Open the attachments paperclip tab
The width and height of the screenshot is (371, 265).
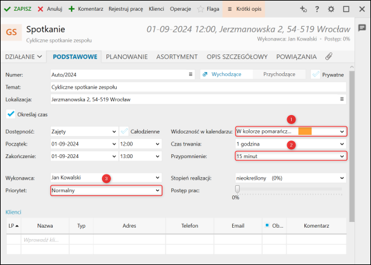(329, 56)
